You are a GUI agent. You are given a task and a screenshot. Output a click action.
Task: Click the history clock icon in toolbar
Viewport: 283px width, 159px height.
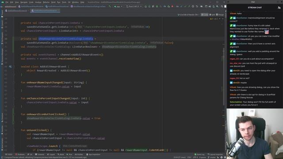193,6
